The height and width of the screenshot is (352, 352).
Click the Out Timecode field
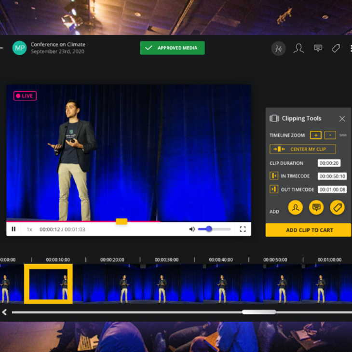tap(332, 190)
